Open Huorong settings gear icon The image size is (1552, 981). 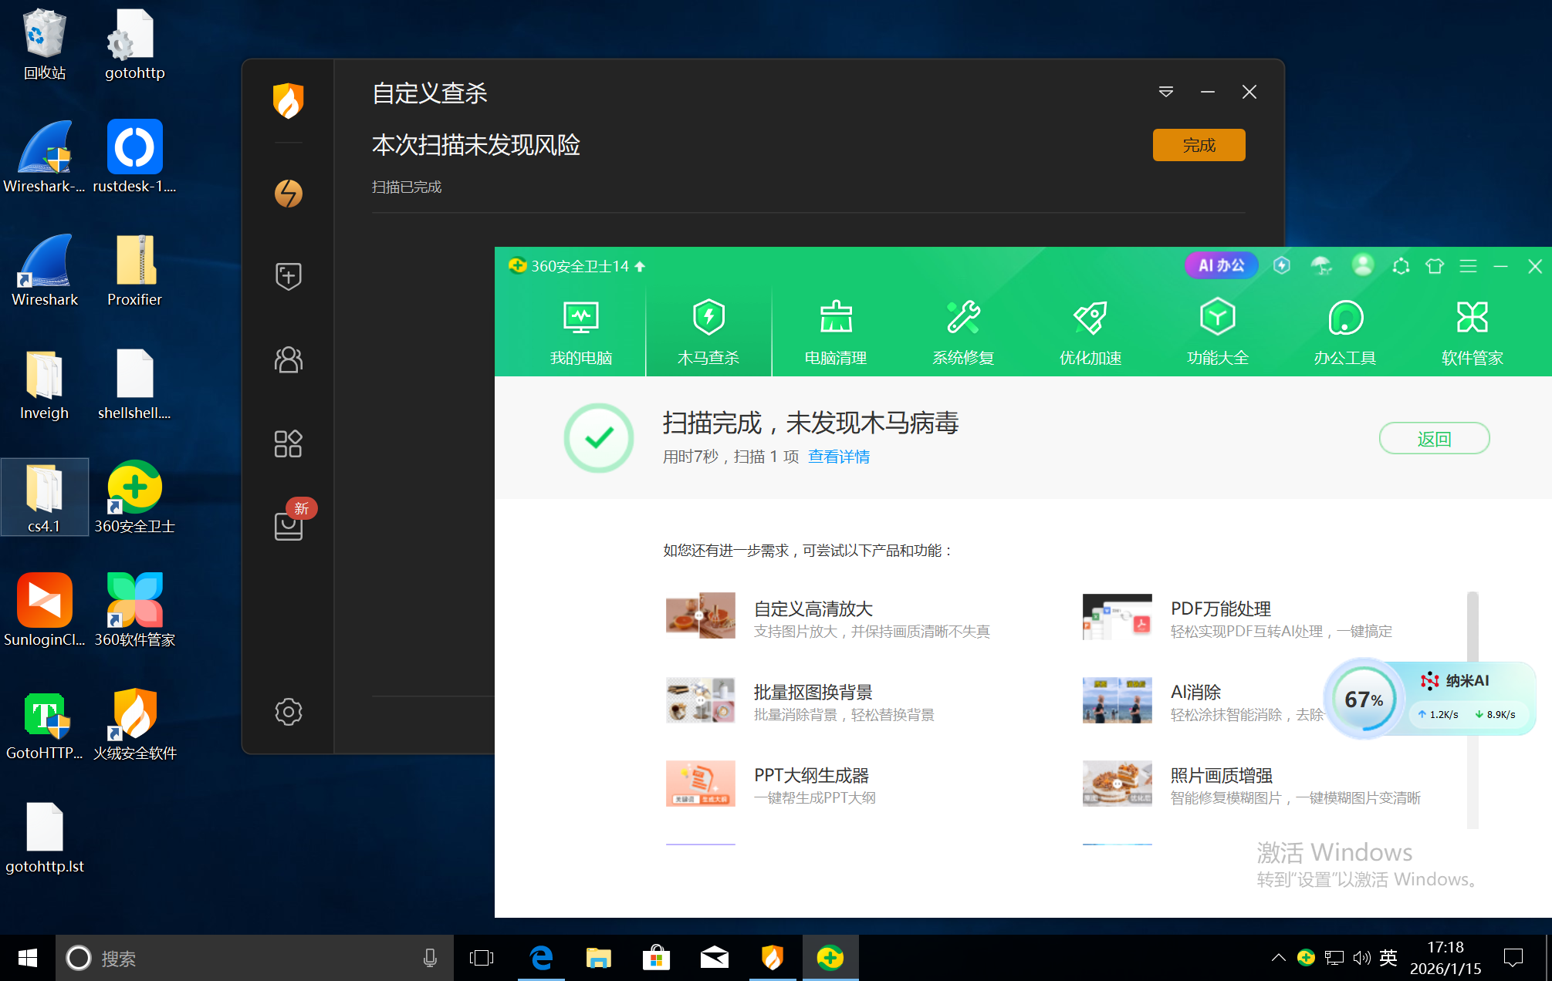coord(289,711)
